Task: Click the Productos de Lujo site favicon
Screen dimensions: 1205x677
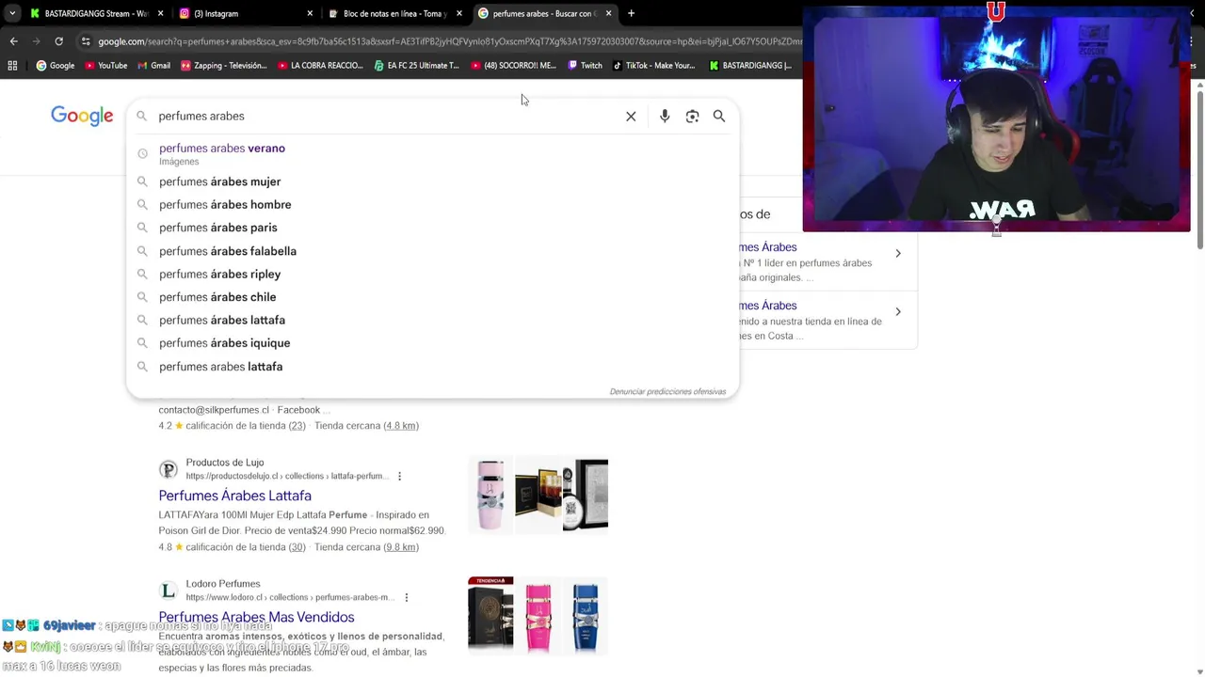Action: tap(169, 469)
